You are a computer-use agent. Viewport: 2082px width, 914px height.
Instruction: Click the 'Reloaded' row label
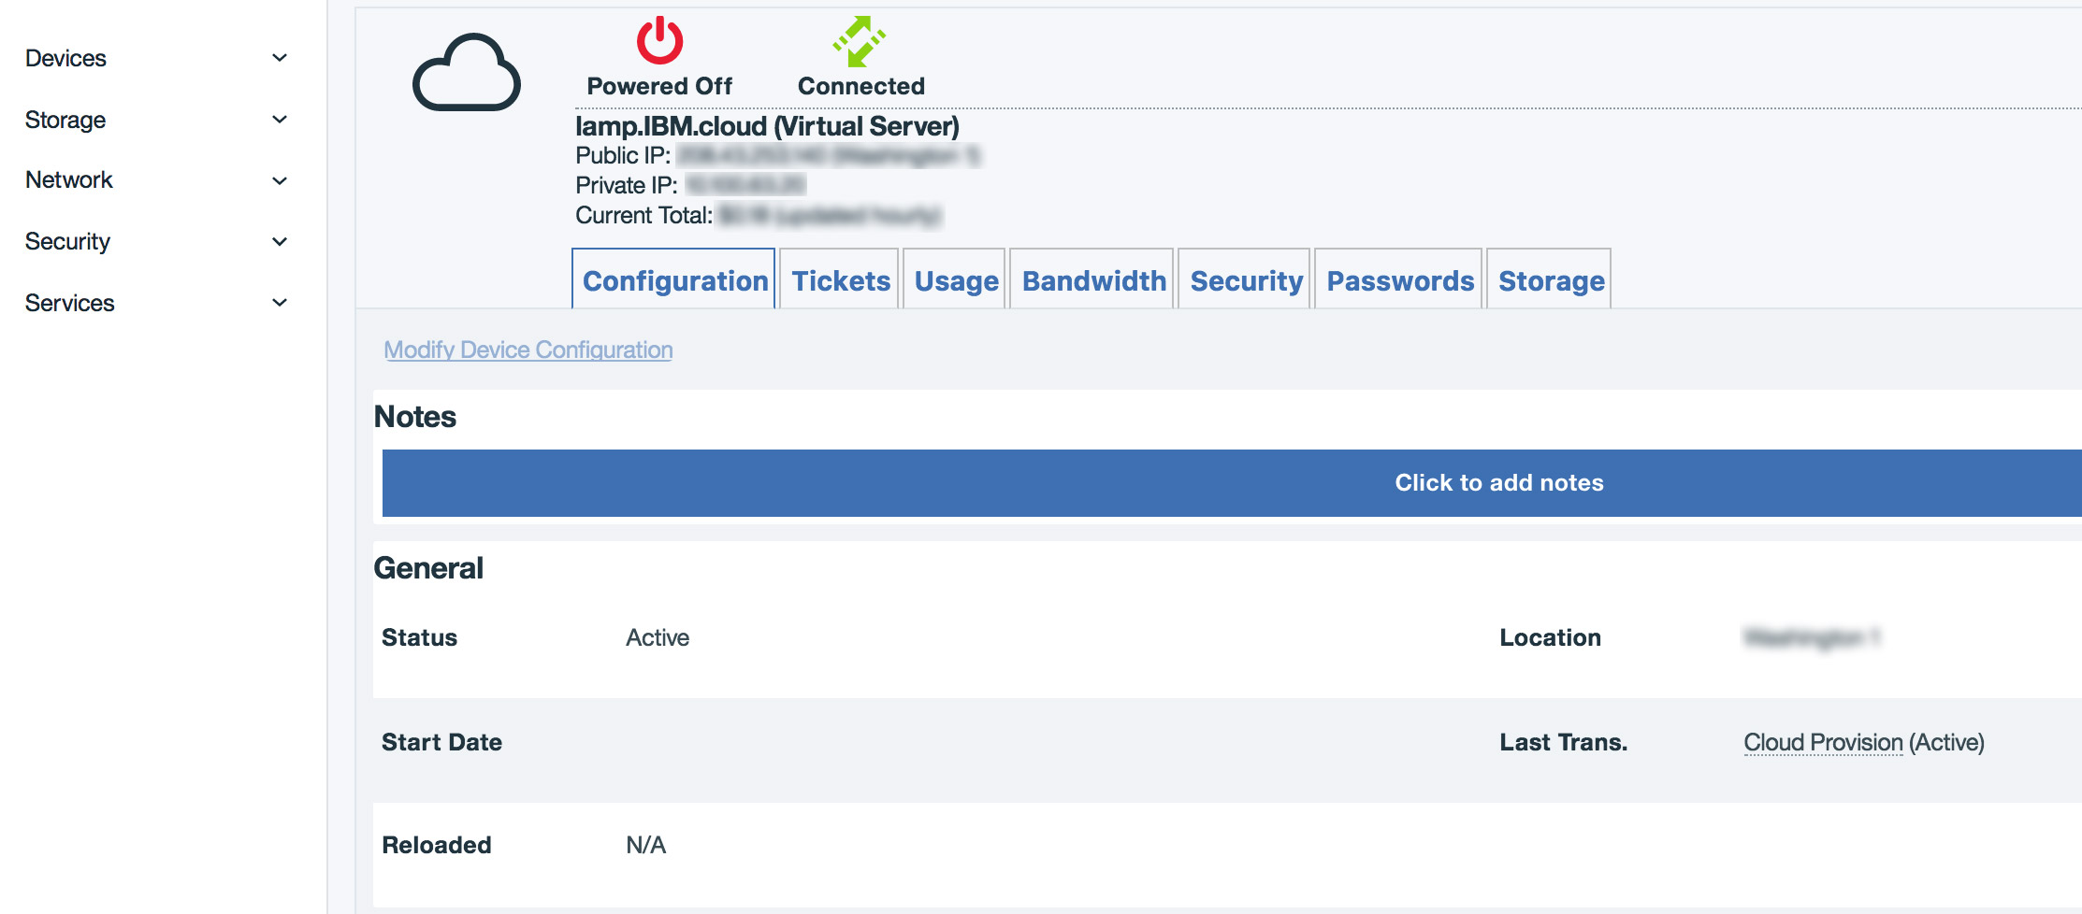point(436,845)
